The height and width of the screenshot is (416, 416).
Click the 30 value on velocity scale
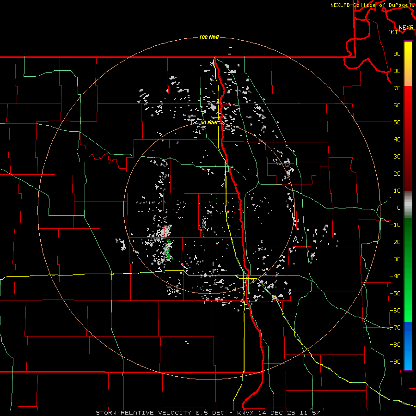tap(397, 157)
